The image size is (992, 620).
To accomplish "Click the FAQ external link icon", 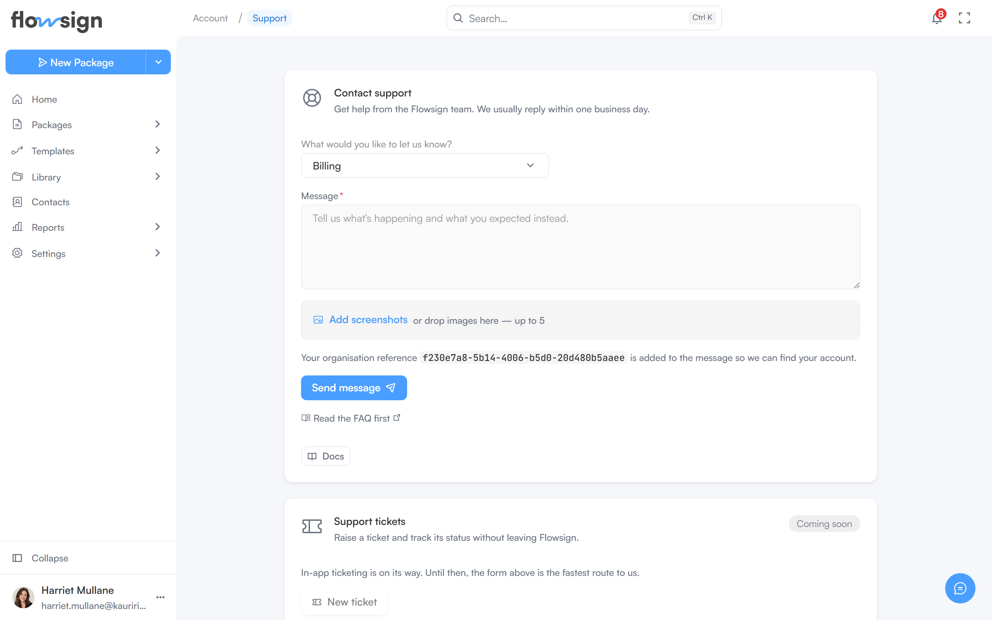I will pyautogui.click(x=396, y=418).
